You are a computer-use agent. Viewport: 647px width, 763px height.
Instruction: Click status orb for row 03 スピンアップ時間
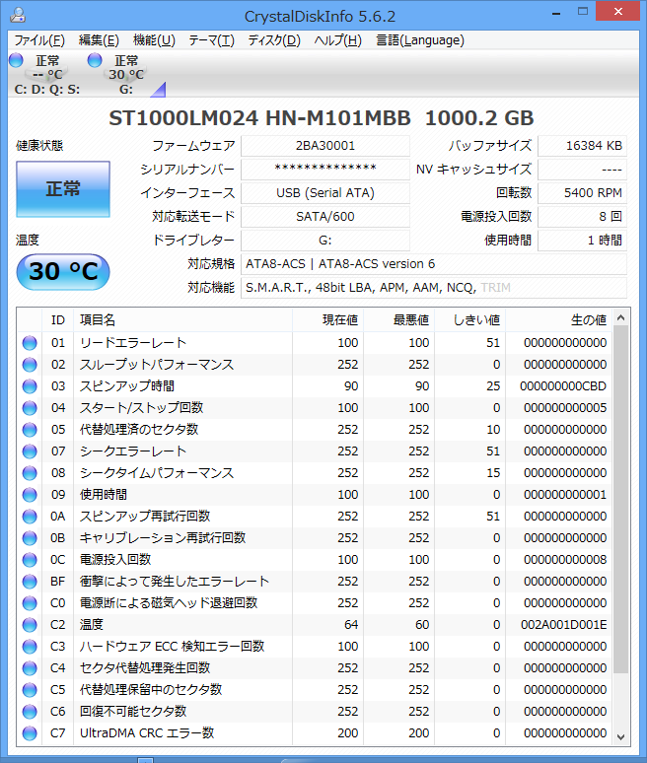click(x=30, y=385)
